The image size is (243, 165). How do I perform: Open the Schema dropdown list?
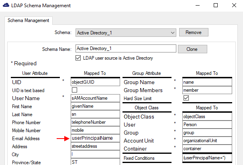[x=126, y=32]
